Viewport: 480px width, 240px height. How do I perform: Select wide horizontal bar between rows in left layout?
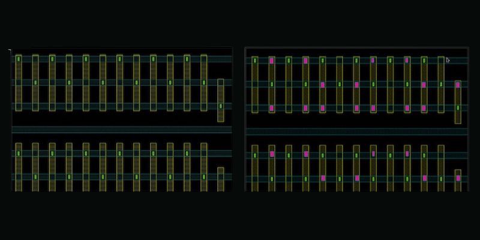tap(122, 130)
